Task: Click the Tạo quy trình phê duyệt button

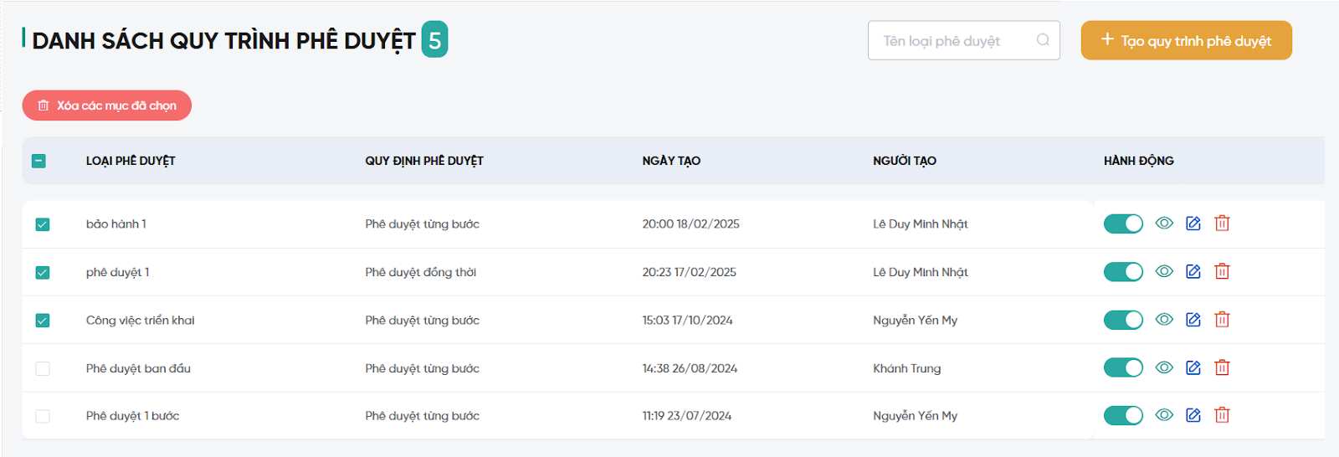Action: pyautogui.click(x=1186, y=40)
